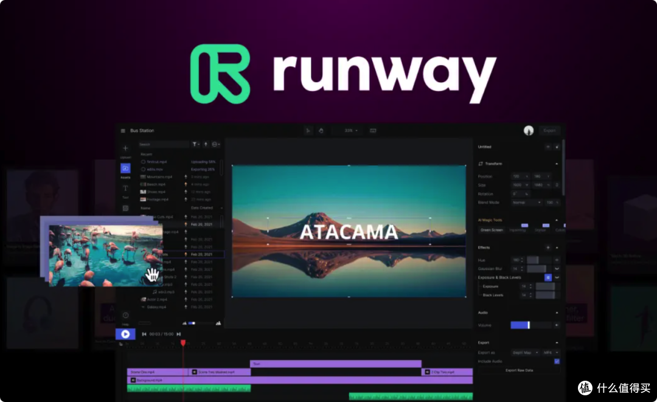
Task: Click the preview aspect icon beside the zoom level
Action: tap(373, 131)
